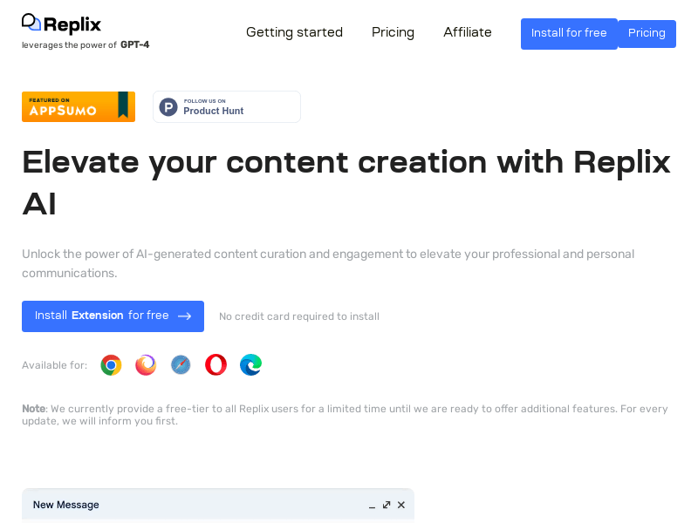Open the Featured on AppSumo badge

(x=79, y=106)
